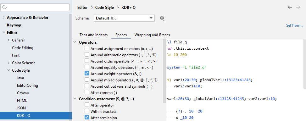Focus the settings search field

point(35,7)
